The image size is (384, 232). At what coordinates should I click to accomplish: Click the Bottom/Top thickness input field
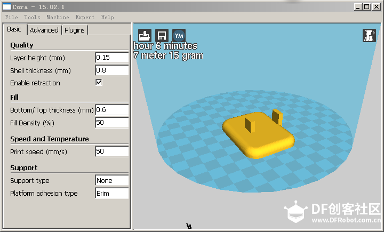112,110
